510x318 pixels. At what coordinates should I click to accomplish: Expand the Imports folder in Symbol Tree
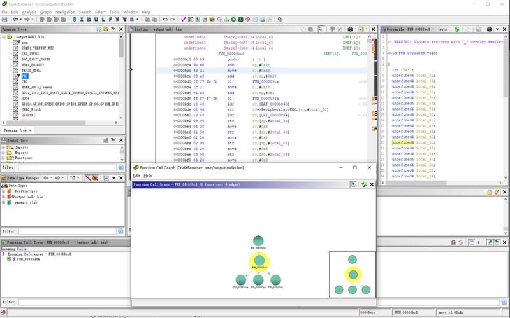pyautogui.click(x=4, y=148)
